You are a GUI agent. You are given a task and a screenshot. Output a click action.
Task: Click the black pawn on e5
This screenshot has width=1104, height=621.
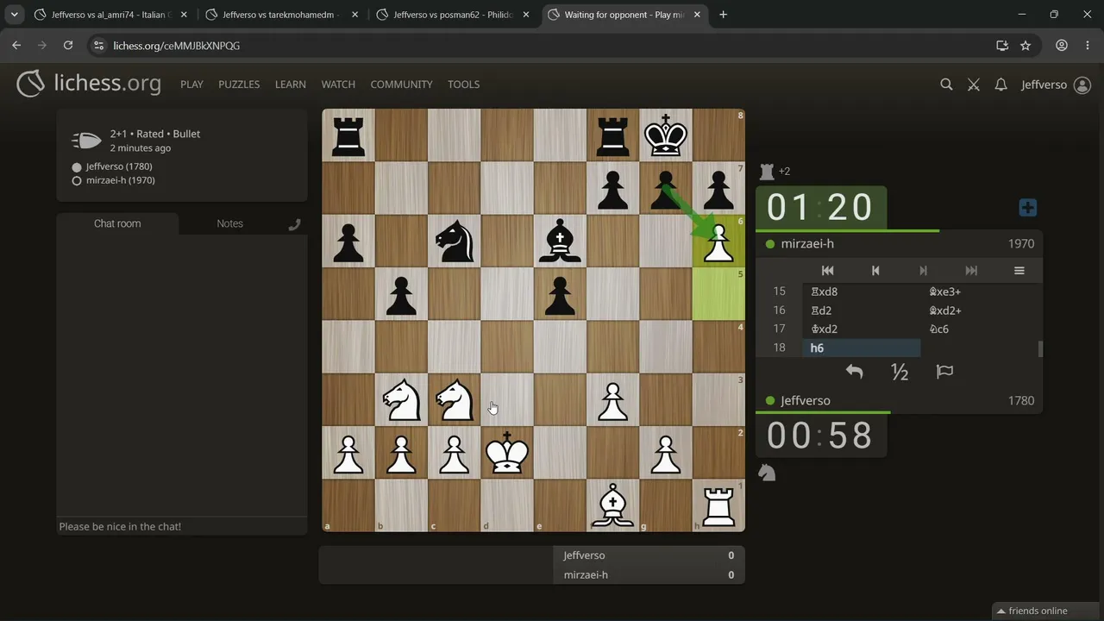pyautogui.click(x=561, y=294)
